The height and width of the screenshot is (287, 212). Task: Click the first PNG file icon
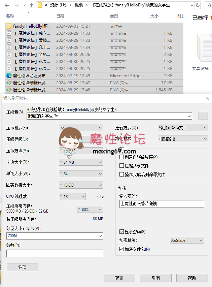click(9, 83)
